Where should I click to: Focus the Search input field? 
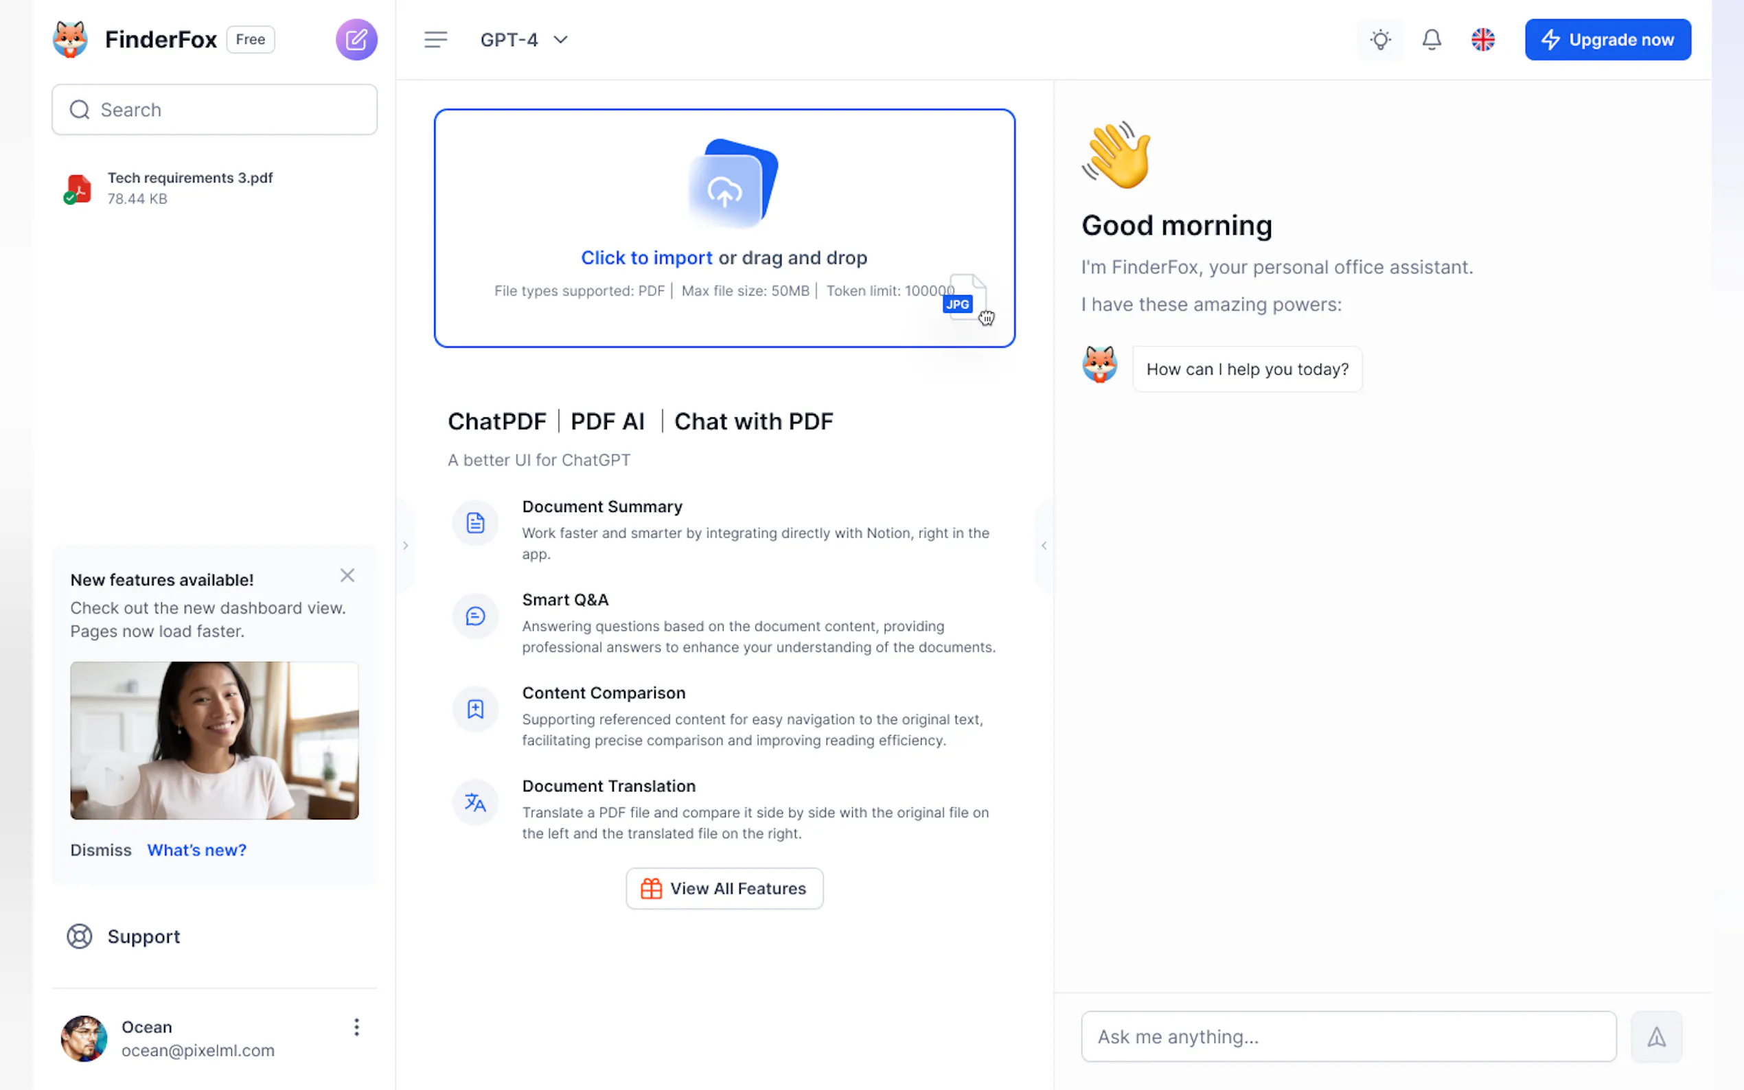coord(214,110)
